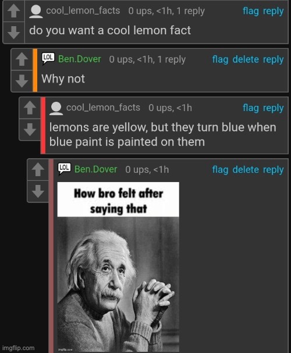Delete the "Why not" comment
This screenshot has width=291, height=353.
pyautogui.click(x=246, y=59)
